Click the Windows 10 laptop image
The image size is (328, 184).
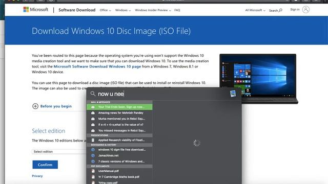[x=259, y=79]
